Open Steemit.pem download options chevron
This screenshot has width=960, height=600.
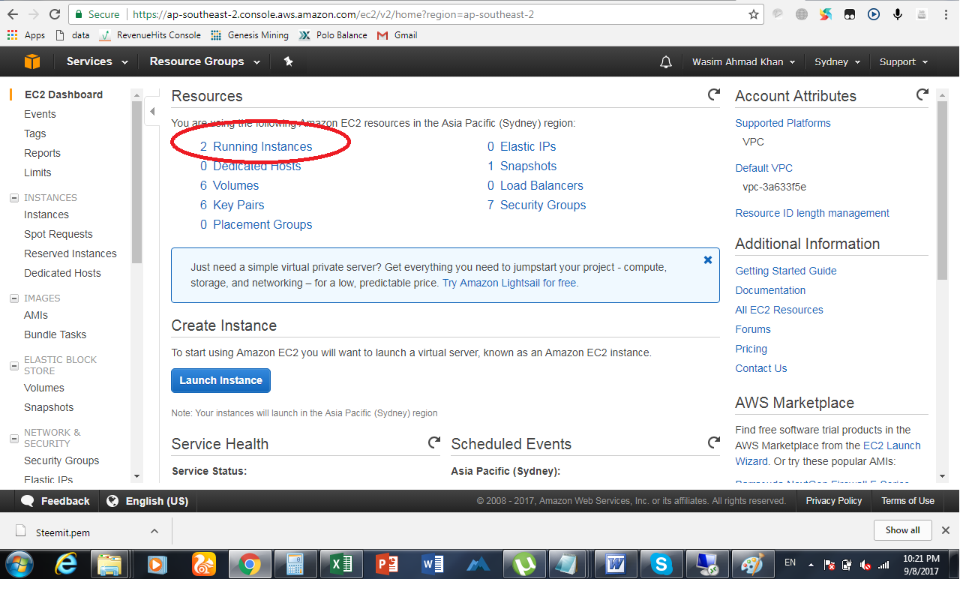point(154,531)
